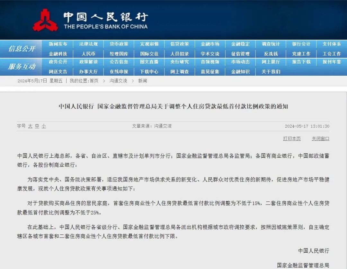347x269 pixels.
Task: Go to 意见征集 section
Action: (210, 71)
